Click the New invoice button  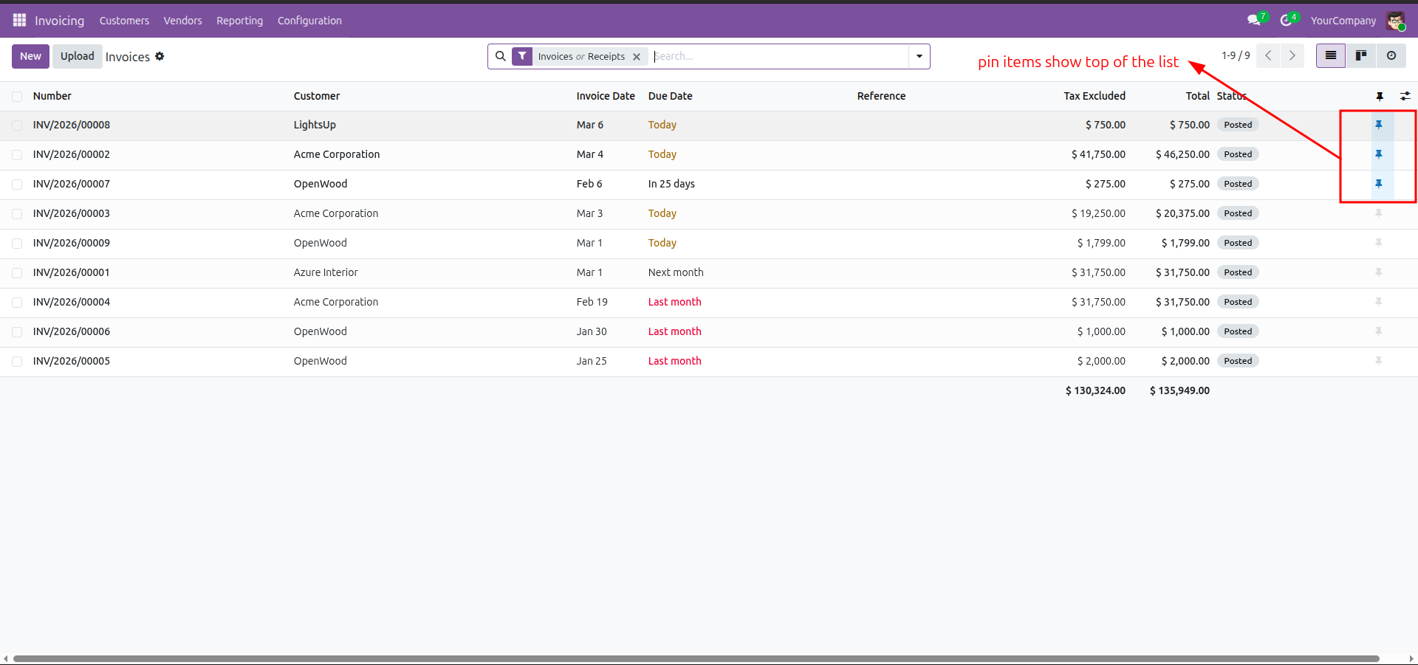click(30, 57)
